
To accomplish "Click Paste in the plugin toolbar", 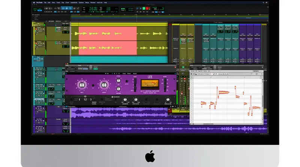I will click(129, 74).
